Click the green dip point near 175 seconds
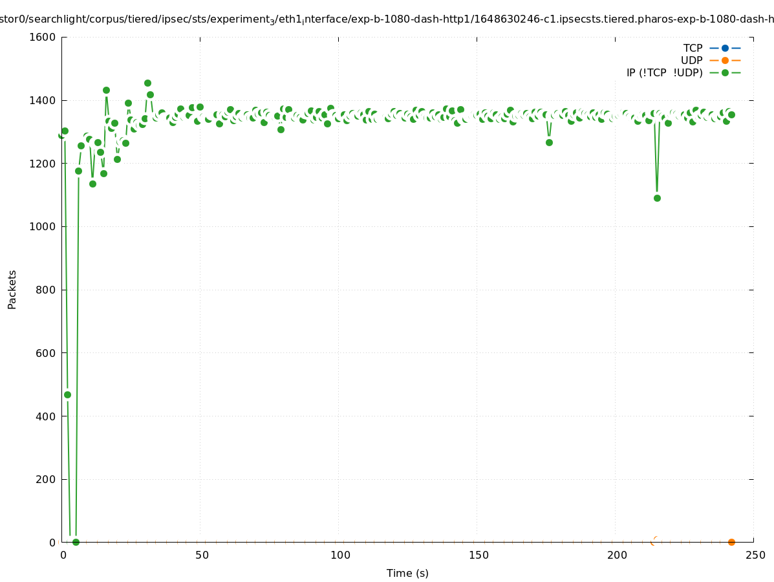This screenshot has width=774, height=582. (549, 142)
